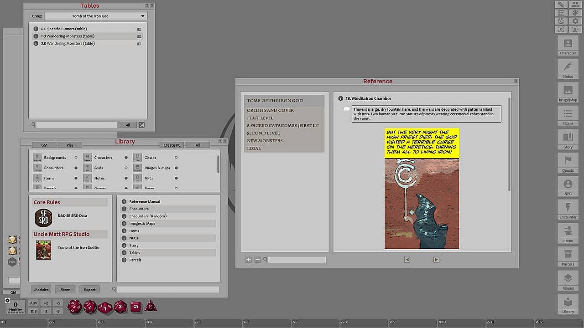The image size is (584, 328).
Task: Open the color palette icon
Action: (x=575, y=13)
